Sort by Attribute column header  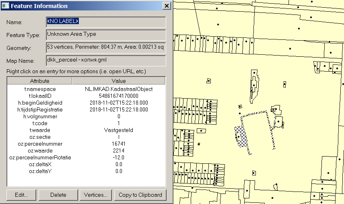[x=39, y=81]
